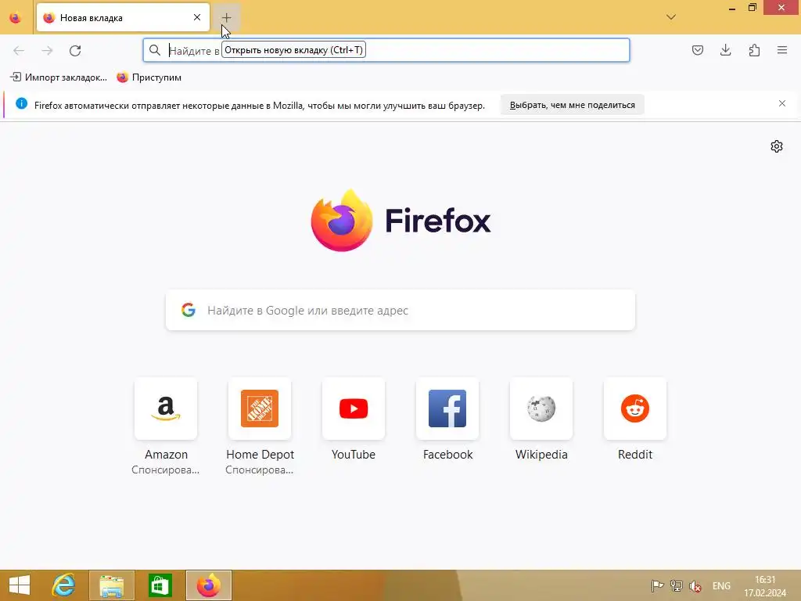Open the Downloads panel
This screenshot has height=601, width=801.
coord(725,50)
